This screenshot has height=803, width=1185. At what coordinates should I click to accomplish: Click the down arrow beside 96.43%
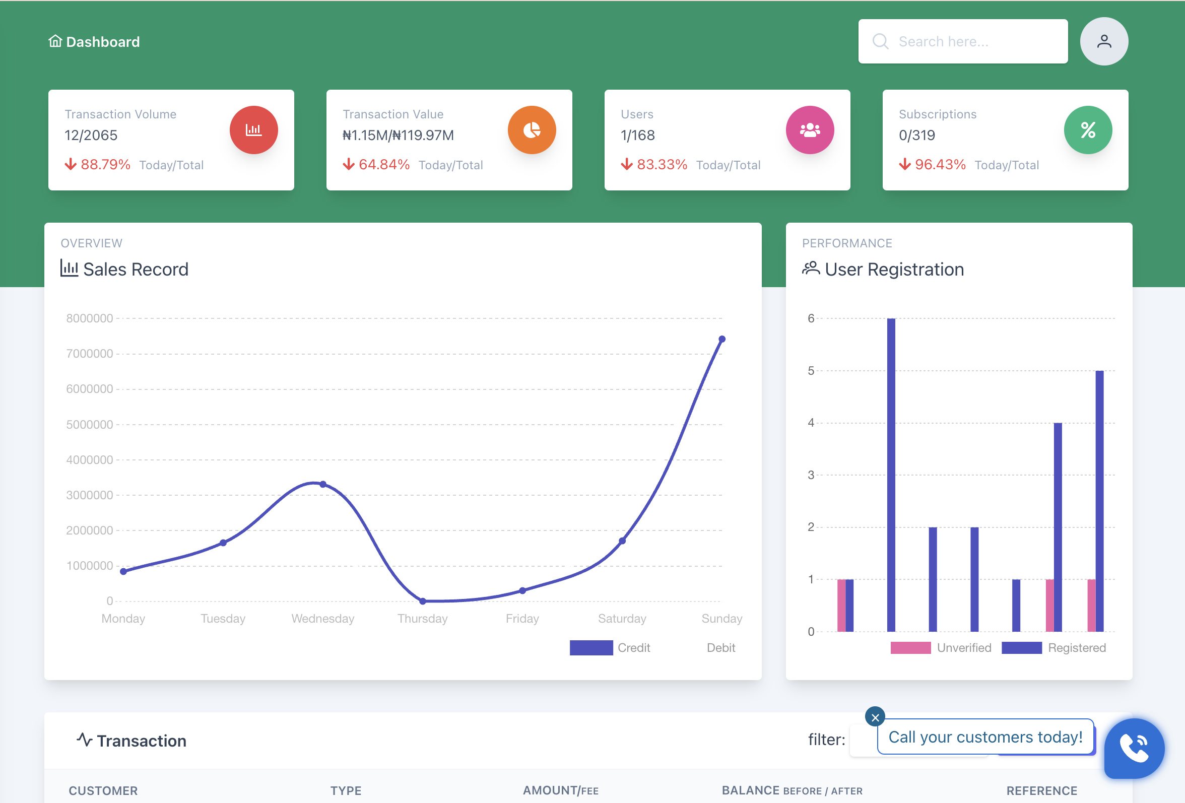coord(904,164)
